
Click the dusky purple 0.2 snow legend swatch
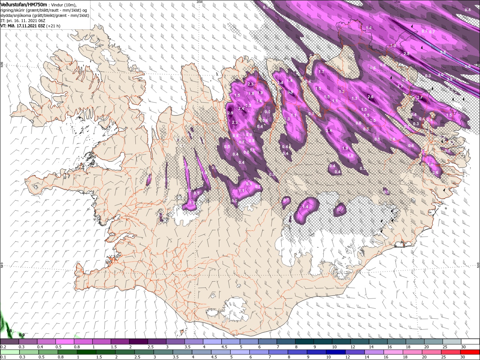click(9, 342)
